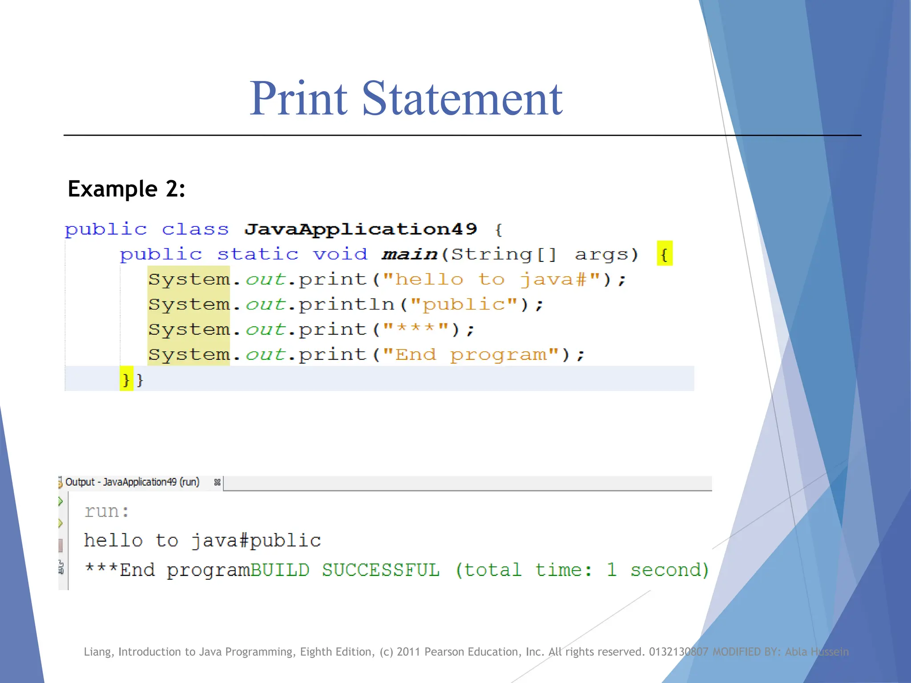
Task: Click 'MODIFIED BY: Abla Hussein' footer text
Action: pyautogui.click(x=781, y=652)
